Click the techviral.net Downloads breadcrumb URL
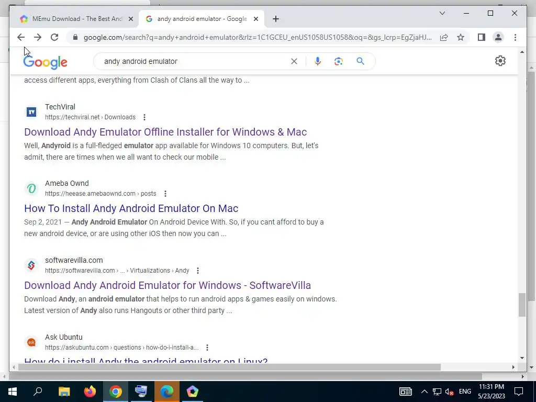 click(90, 117)
